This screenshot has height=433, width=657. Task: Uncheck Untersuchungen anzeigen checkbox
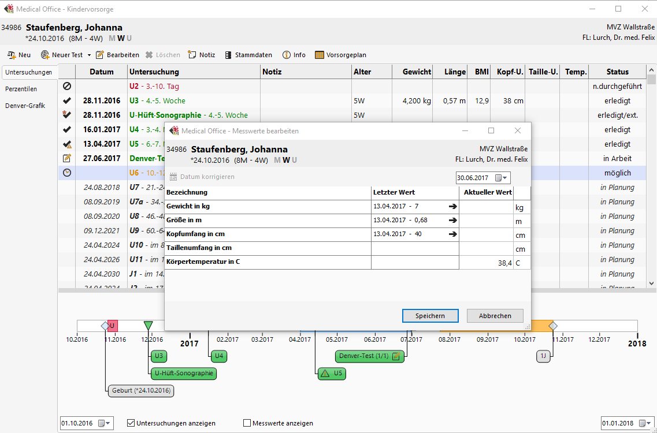pyautogui.click(x=131, y=423)
